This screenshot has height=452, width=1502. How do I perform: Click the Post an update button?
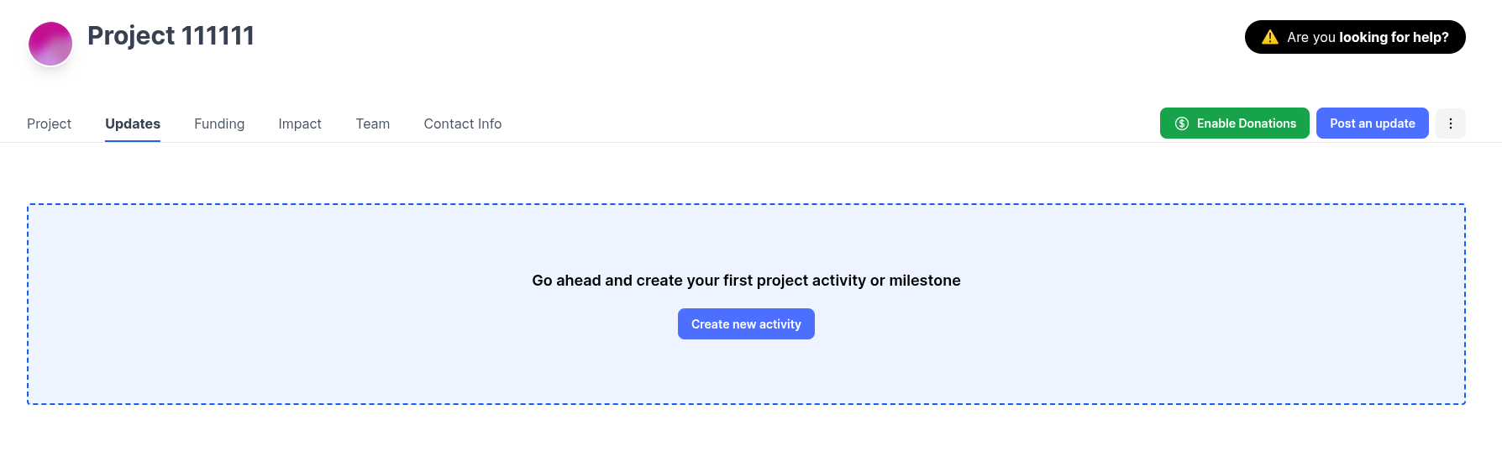pos(1372,124)
